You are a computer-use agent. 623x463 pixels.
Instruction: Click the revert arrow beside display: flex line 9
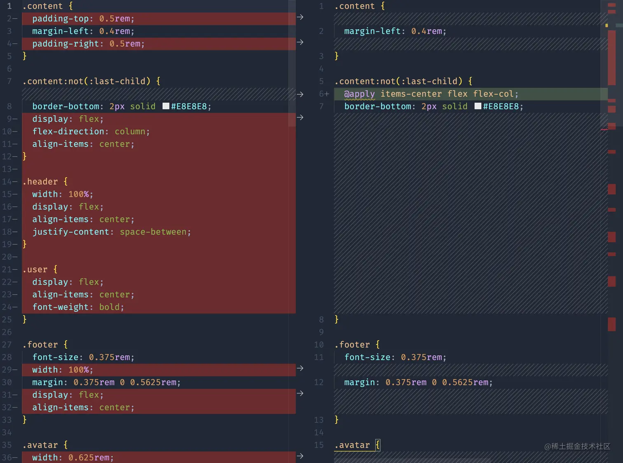click(x=300, y=117)
